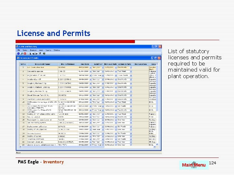Sort by the Doc Reference column header
The width and height of the screenshot is (234, 175).
pyautogui.click(x=68, y=64)
